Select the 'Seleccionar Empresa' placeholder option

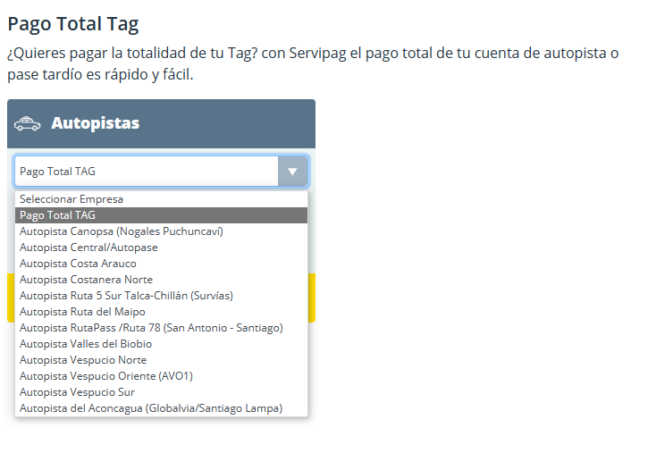coord(71,199)
